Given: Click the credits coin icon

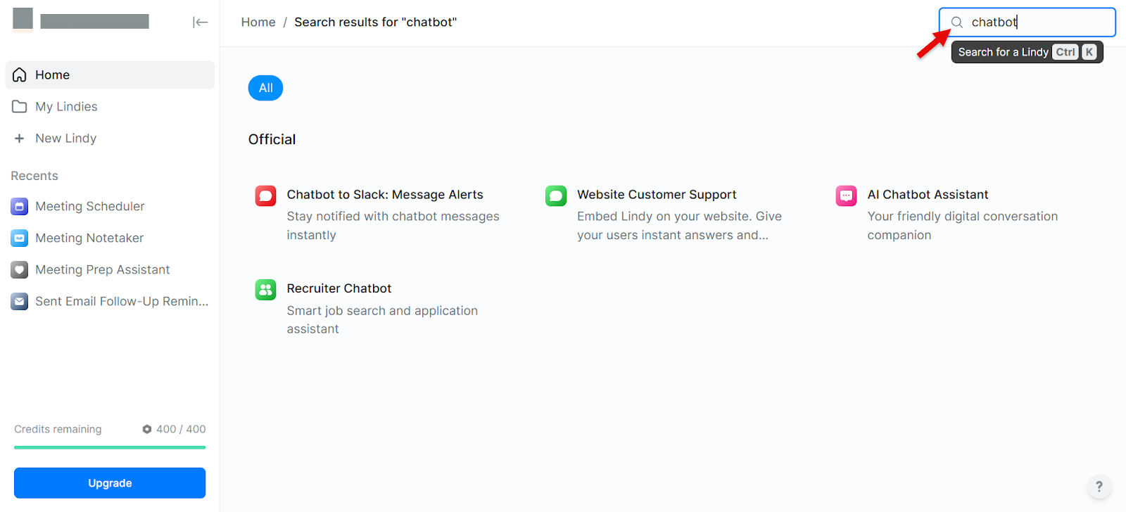Looking at the screenshot, I should click(x=147, y=429).
